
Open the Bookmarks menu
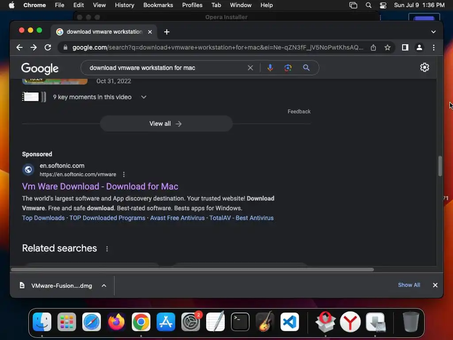tap(158, 5)
